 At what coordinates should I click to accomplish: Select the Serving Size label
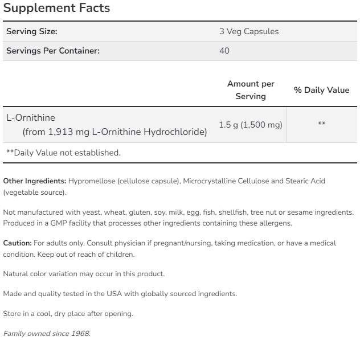pyautogui.click(x=32, y=31)
